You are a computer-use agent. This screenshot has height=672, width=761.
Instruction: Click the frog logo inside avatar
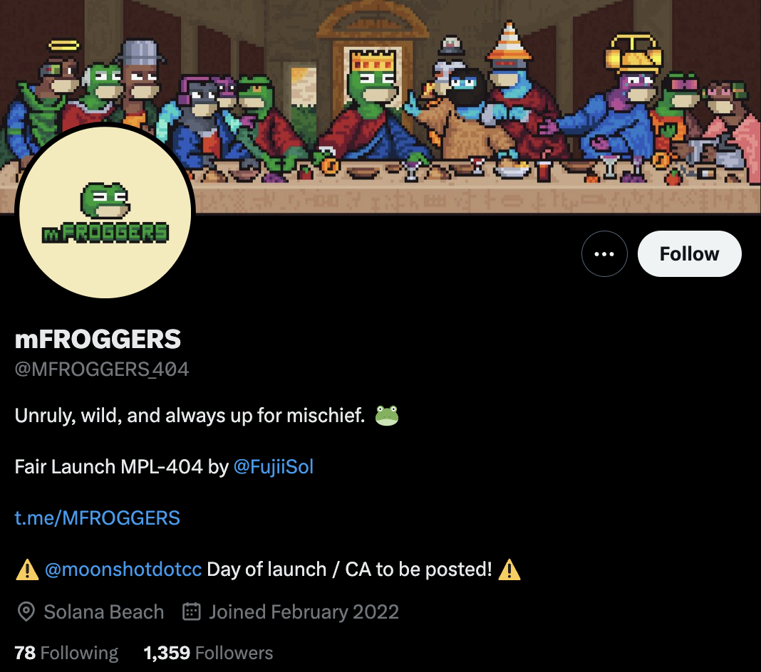(x=105, y=201)
